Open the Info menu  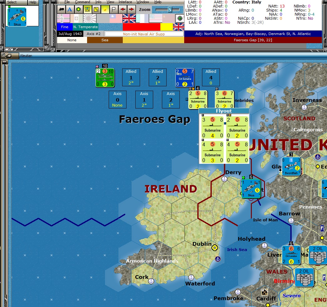(98, 2)
